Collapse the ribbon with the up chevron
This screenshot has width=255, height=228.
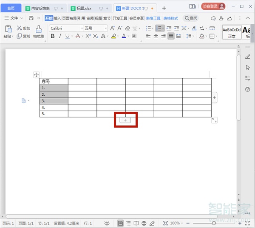coord(247,18)
